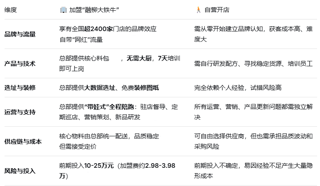The height and width of the screenshot is (186, 320).
Task: Click row label 产品与技术
Action: pyautogui.click(x=20, y=64)
